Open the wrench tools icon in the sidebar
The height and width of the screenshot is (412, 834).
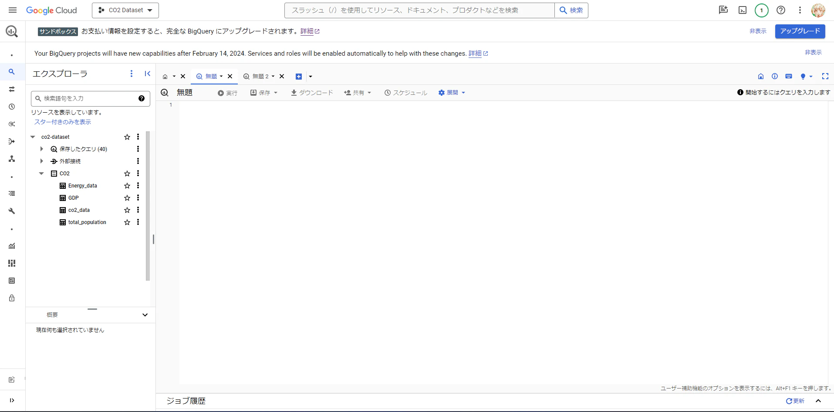click(12, 211)
